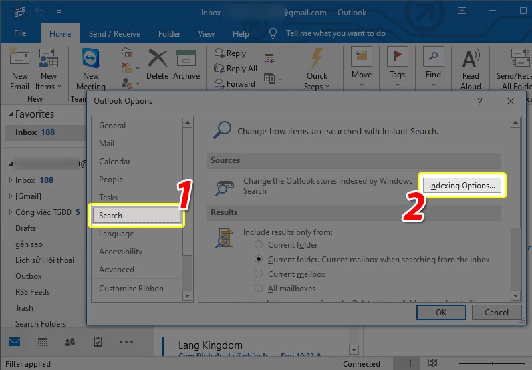532x370 pixels.
Task: Switch to Mail view icon
Action: tap(15, 342)
